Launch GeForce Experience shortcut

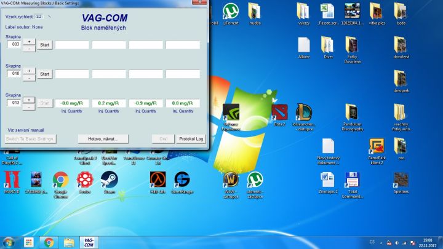[x=231, y=117]
